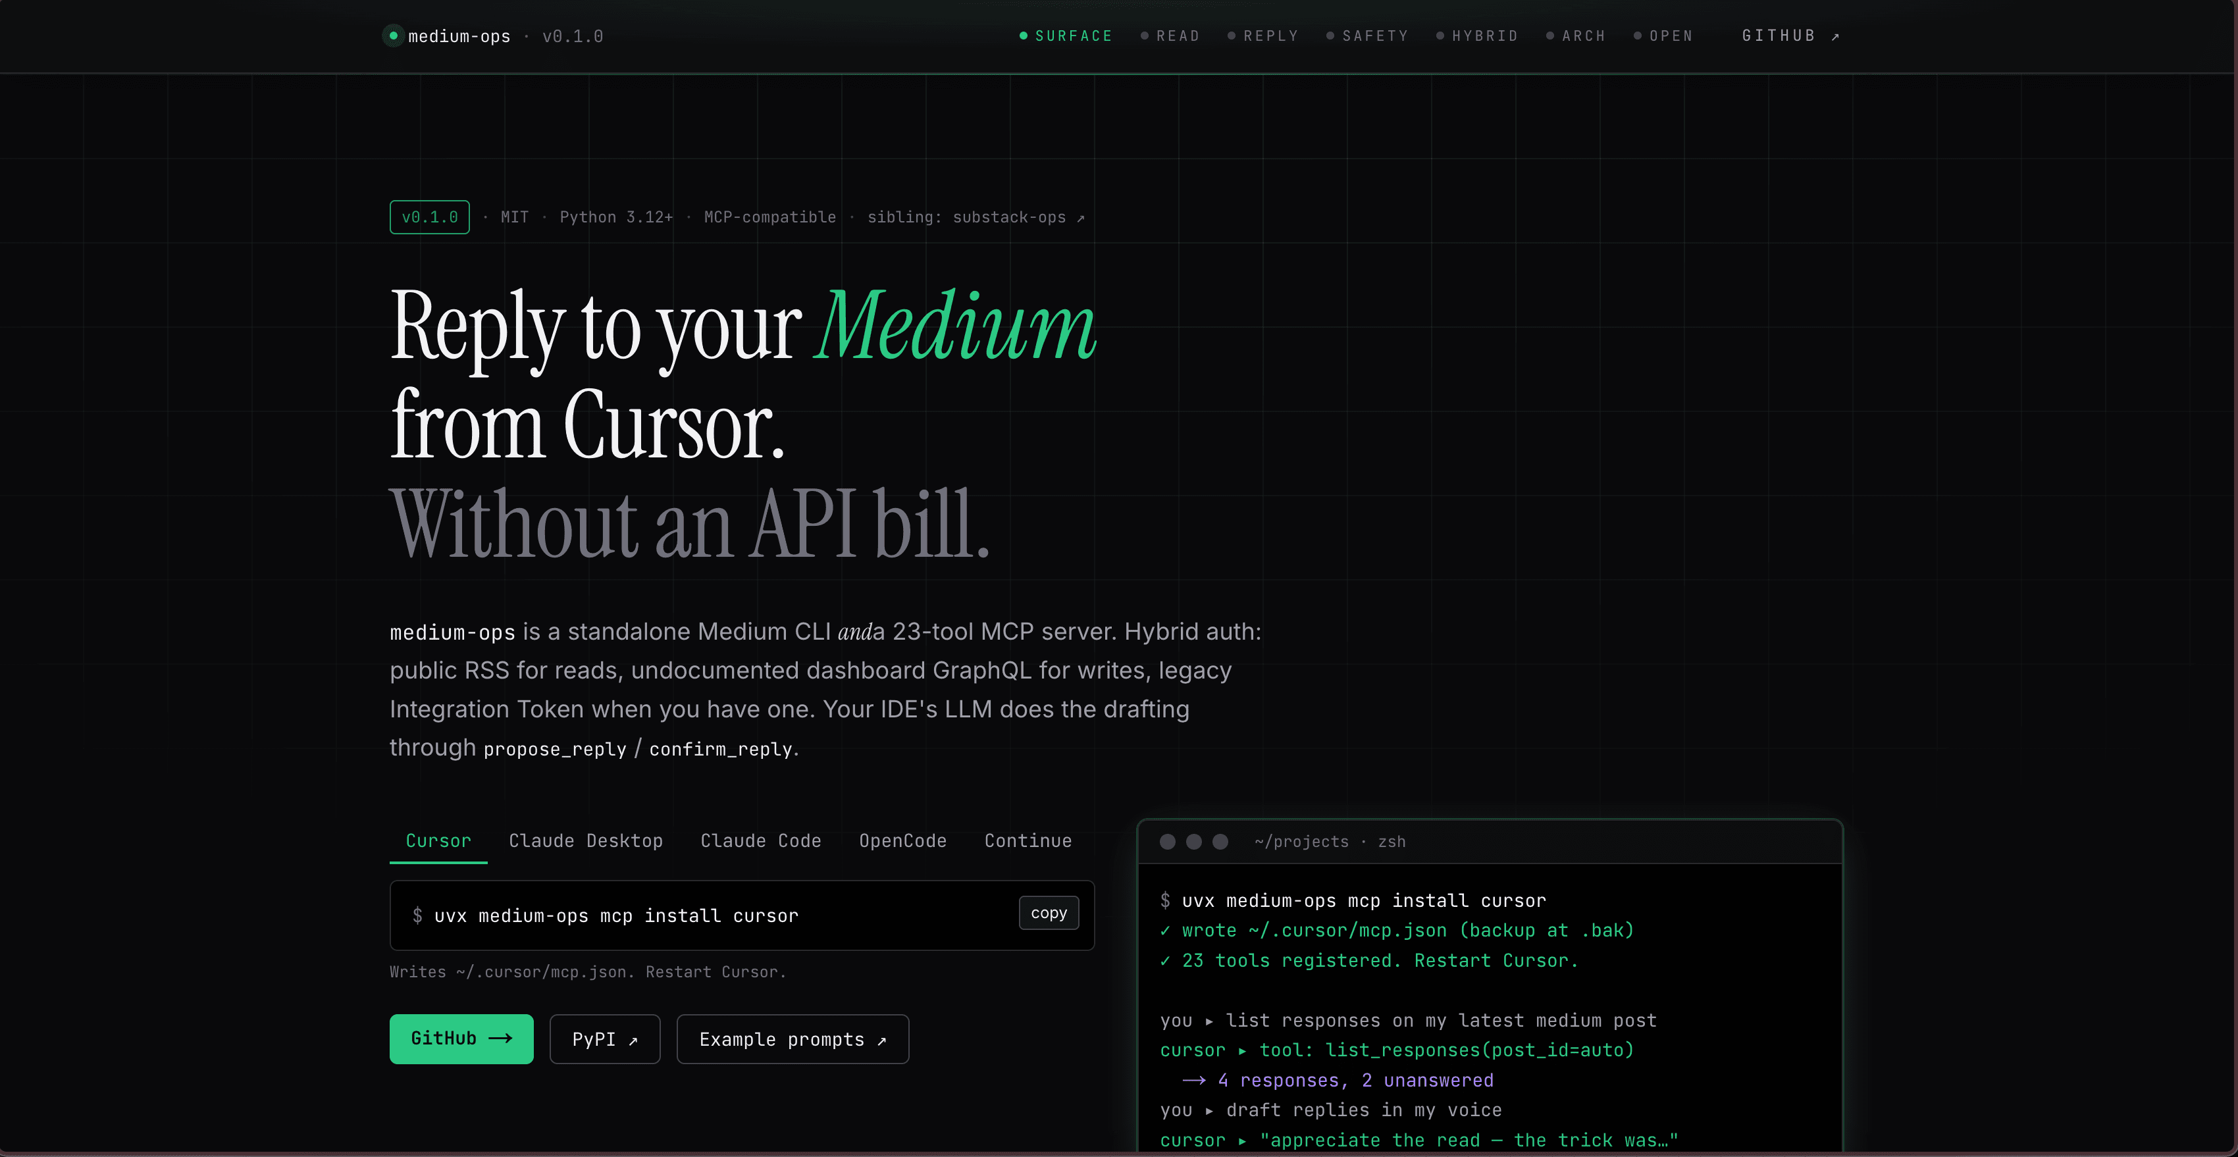Click the install command text box
This screenshot has height=1157, width=2238.
click(742, 915)
